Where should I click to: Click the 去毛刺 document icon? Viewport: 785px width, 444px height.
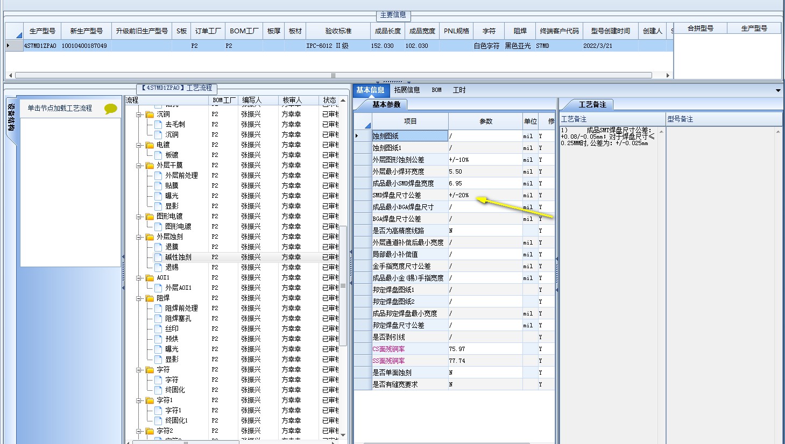point(158,124)
